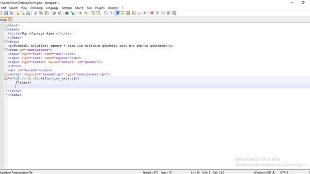The width and height of the screenshot is (310, 174).
Task: Cut selection with the scissors icon
Action: [x=35, y=13]
